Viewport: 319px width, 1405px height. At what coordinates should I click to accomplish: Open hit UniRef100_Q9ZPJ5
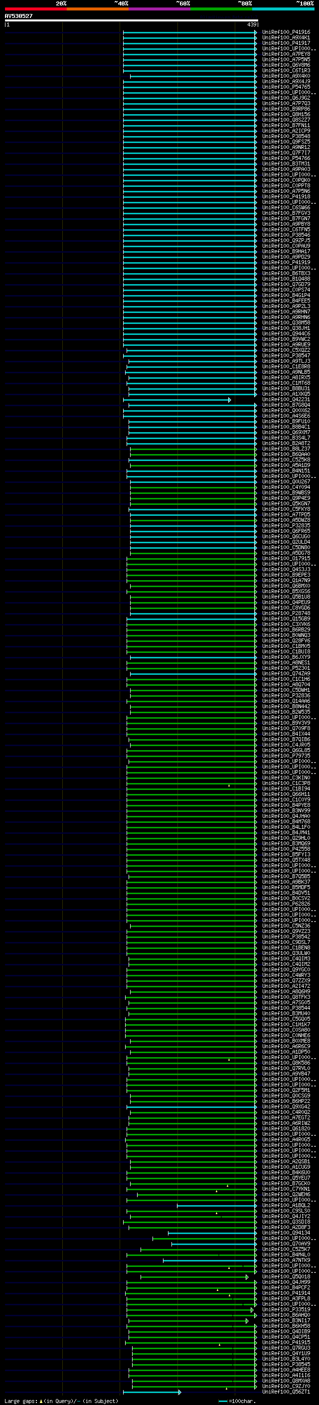tap(286, 241)
